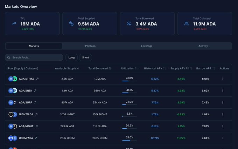Open the NIGHT/ADA pool name
This screenshot has width=238, height=149.
click(x=26, y=114)
